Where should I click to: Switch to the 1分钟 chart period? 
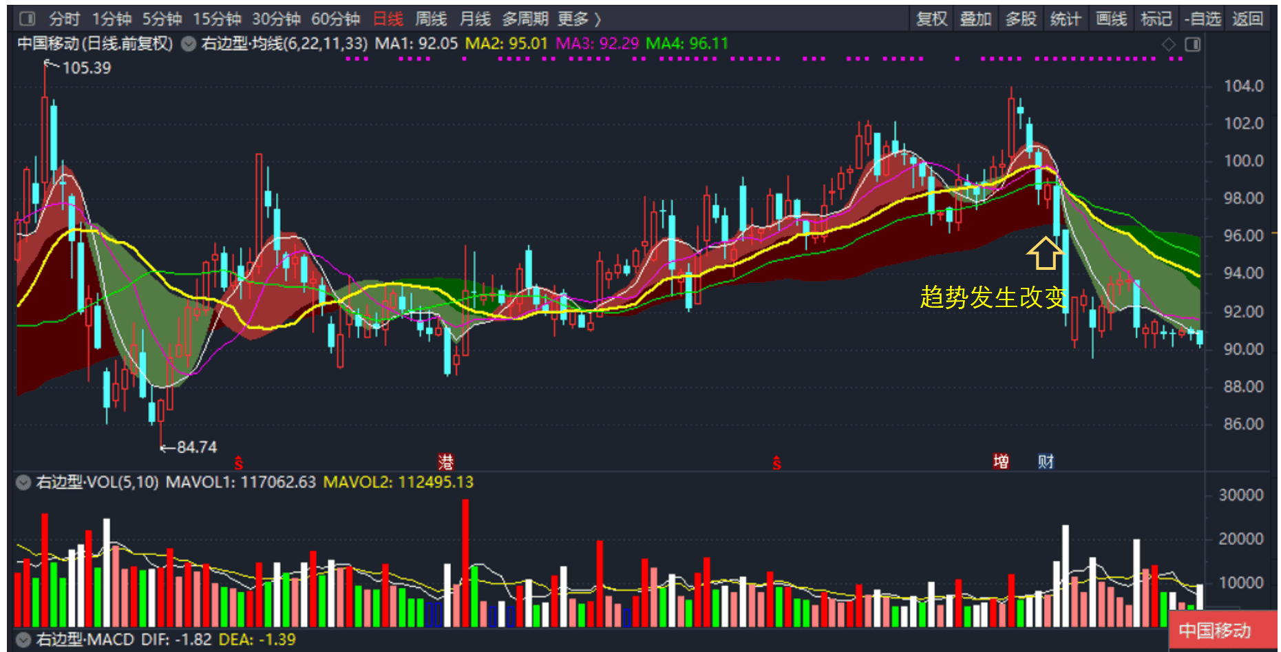pyautogui.click(x=112, y=19)
